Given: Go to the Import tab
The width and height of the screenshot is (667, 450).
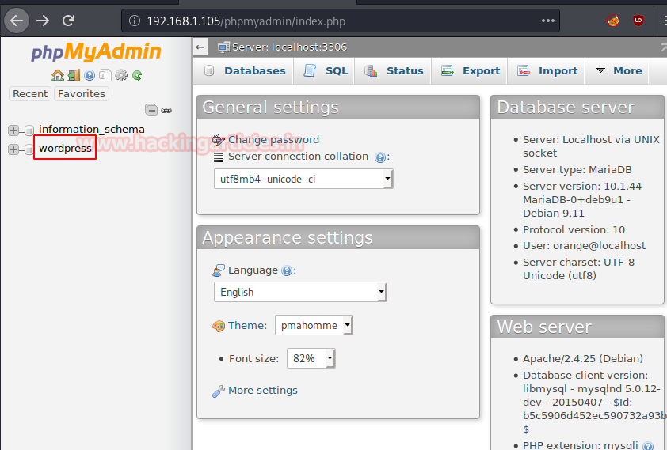Looking at the screenshot, I should click(x=547, y=71).
